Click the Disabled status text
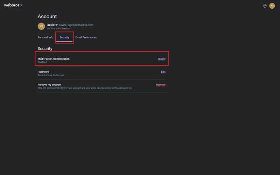This screenshot has width=280, height=175. 42,62
